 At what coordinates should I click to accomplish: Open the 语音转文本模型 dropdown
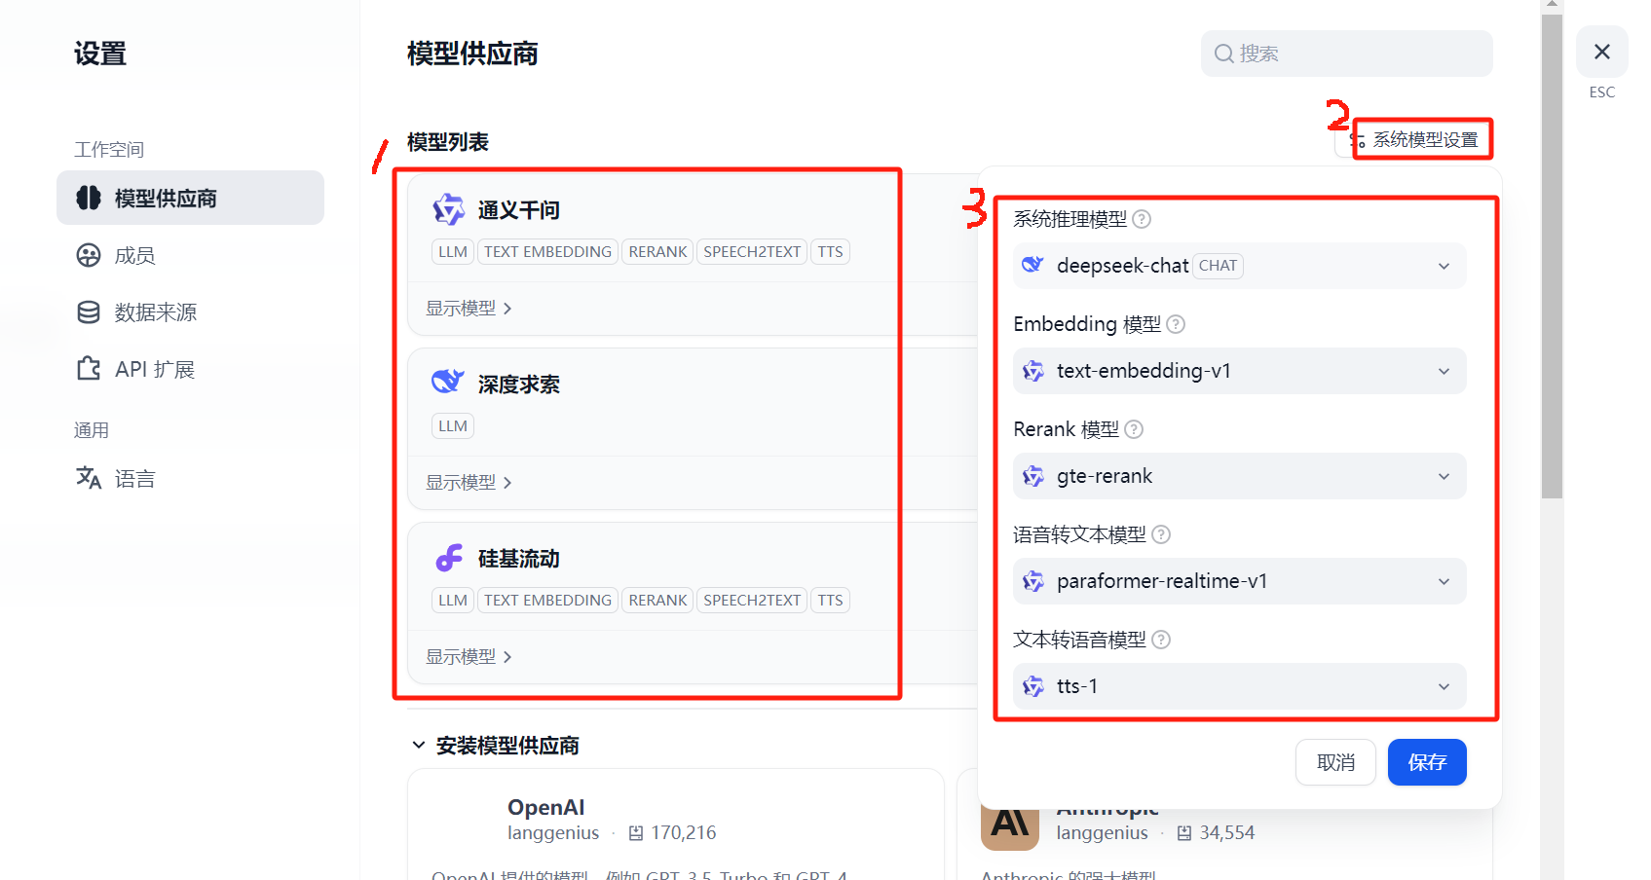click(x=1239, y=581)
